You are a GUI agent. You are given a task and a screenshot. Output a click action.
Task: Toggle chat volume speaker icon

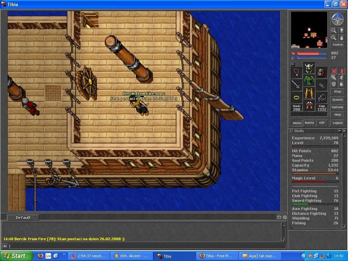point(5,246)
